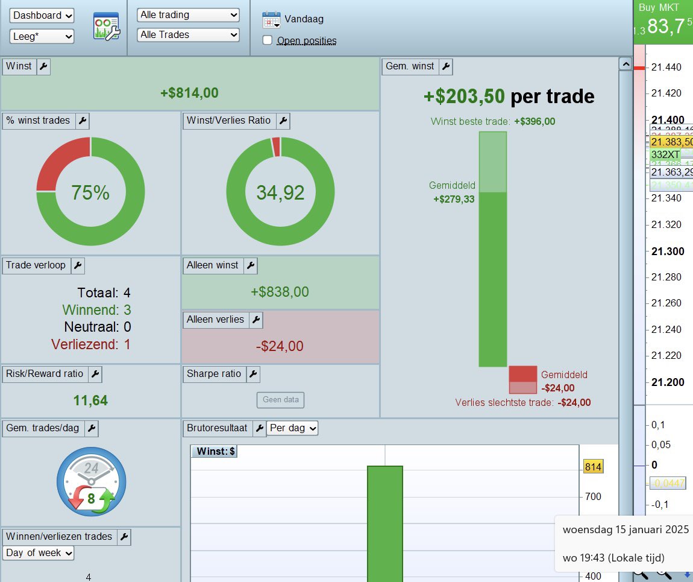
Task: Open settings wrench for Risk/Reward ratio
Action: [95, 374]
